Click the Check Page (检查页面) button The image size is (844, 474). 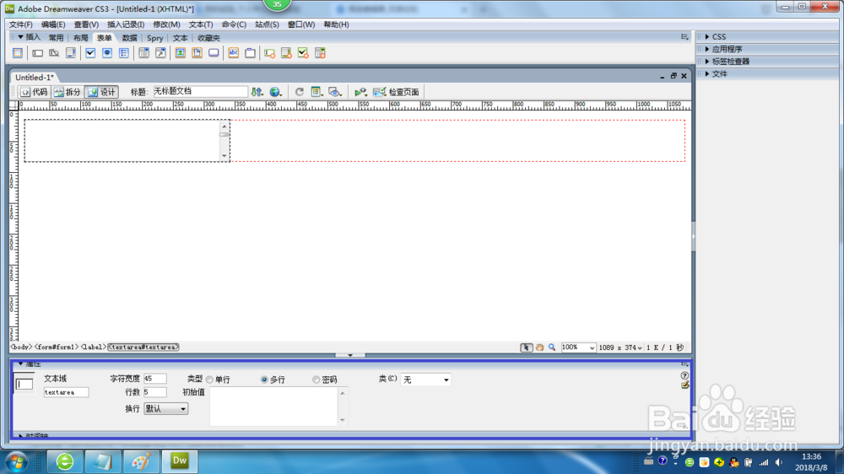click(397, 92)
